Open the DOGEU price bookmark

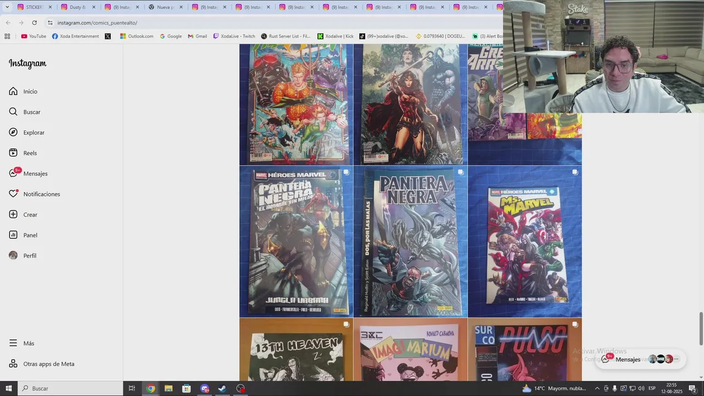[440, 36]
